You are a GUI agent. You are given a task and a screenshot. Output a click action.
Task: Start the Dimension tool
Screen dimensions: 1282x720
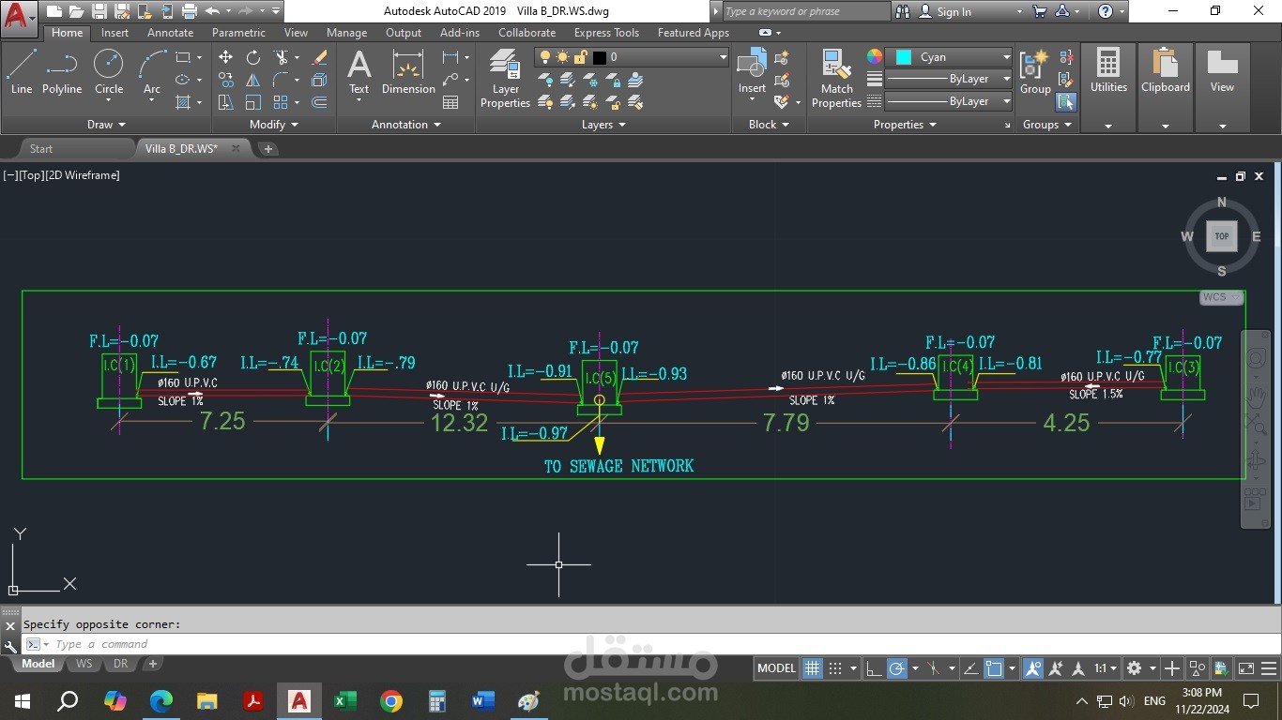[x=408, y=72]
